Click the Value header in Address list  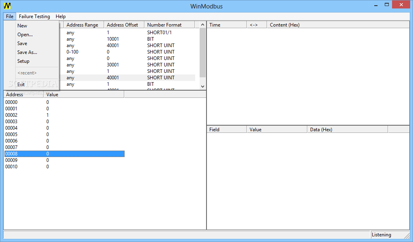tap(84, 95)
